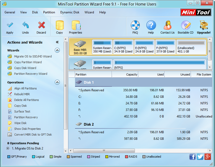Click the Surface Test icon
Screen dimensions: 215x167
point(10,112)
